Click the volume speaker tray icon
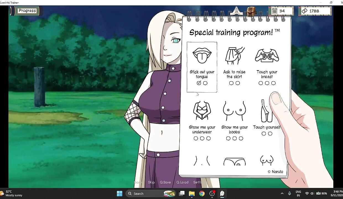 tap(312, 193)
